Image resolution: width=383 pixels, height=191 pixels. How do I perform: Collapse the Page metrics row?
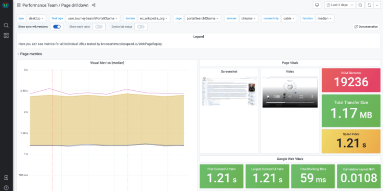pos(29,54)
